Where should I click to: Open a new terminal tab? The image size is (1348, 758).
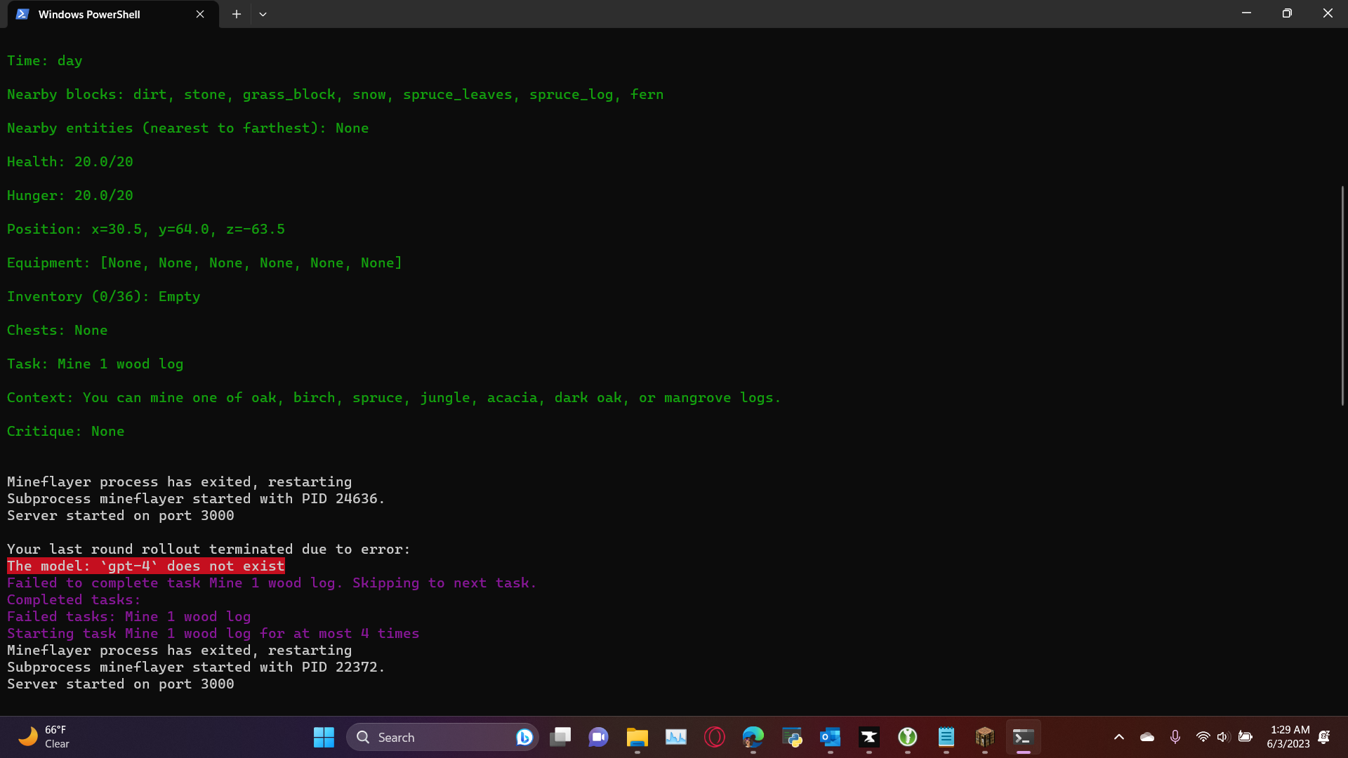pyautogui.click(x=236, y=13)
